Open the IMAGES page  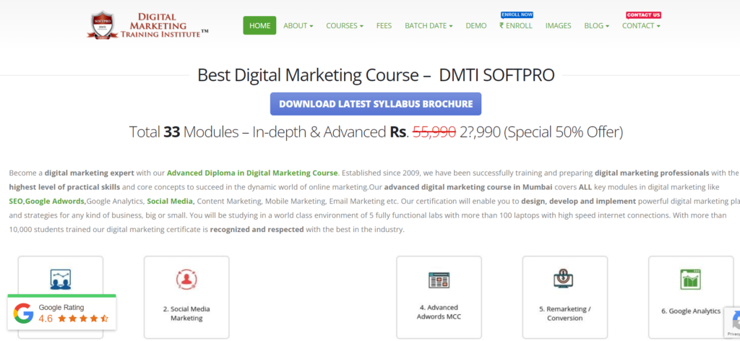[x=559, y=26]
